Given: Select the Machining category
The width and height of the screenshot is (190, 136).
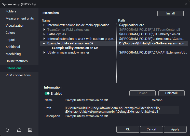Looking at the screenshot, I should [13, 54].
